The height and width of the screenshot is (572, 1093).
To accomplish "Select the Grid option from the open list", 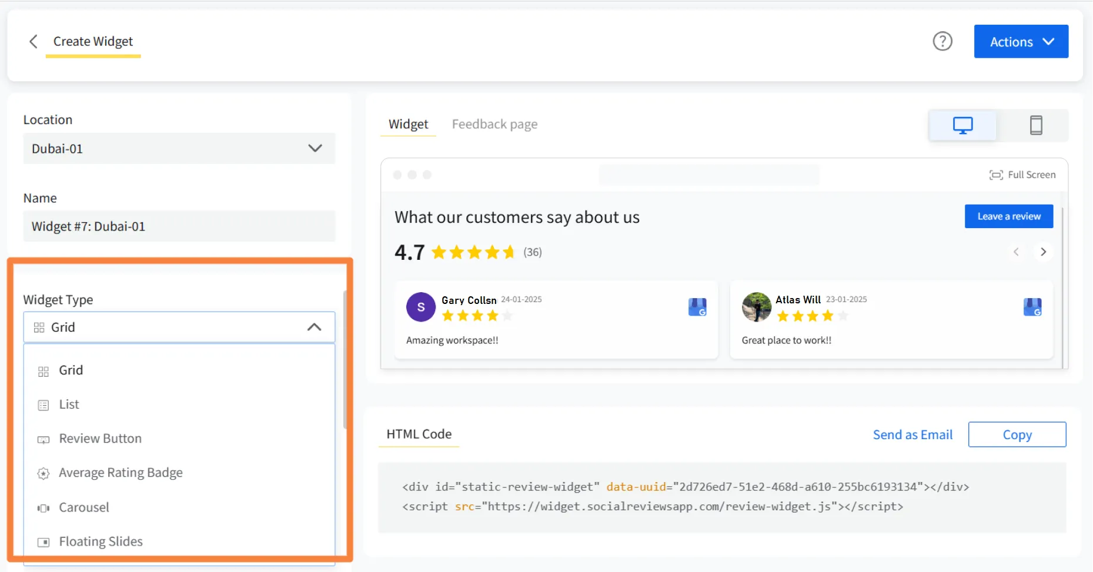I will click(x=71, y=370).
